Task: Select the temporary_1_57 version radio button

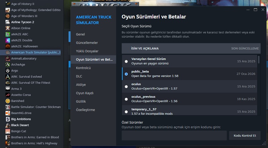Action: point(126,112)
